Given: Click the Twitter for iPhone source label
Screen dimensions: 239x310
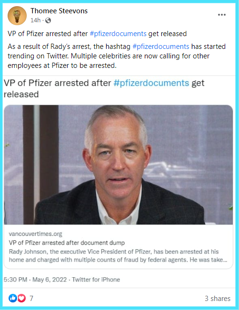Looking at the screenshot, I should tap(96, 280).
